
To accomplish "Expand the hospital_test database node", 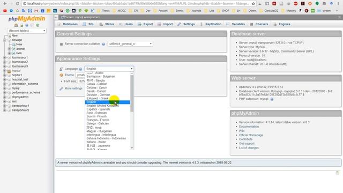I will click(5, 79).
